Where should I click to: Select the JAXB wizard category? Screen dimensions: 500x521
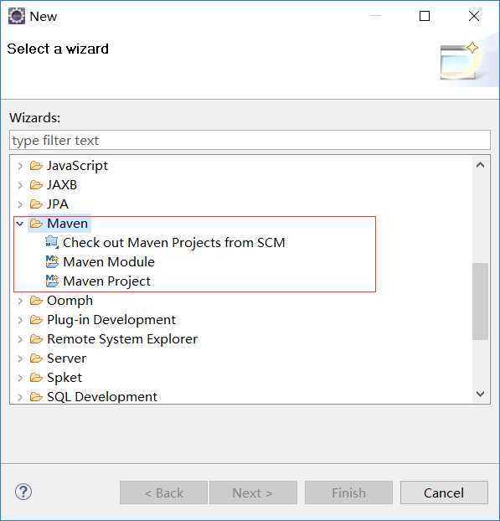pos(62,185)
